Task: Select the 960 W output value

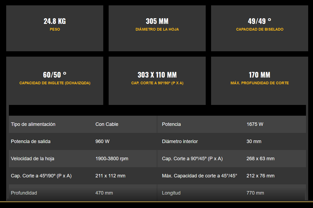Action: [x=102, y=141]
